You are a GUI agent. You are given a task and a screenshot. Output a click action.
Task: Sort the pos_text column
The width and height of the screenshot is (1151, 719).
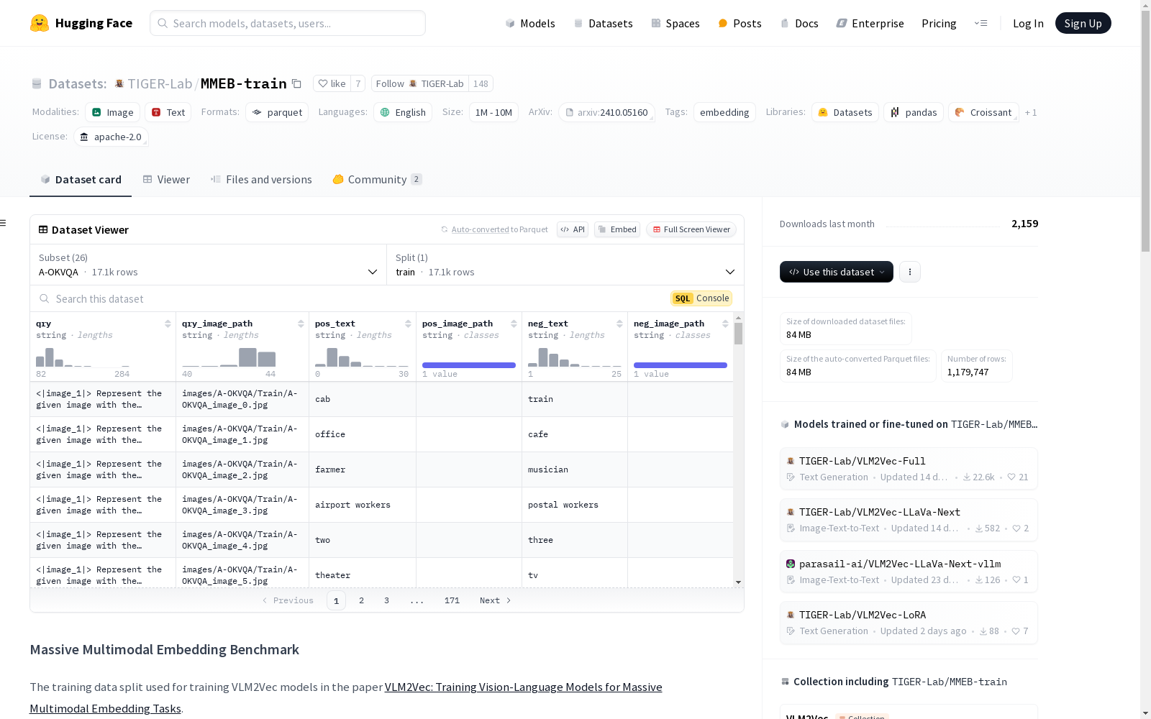408,324
